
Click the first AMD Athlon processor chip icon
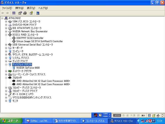[x=14, y=81]
